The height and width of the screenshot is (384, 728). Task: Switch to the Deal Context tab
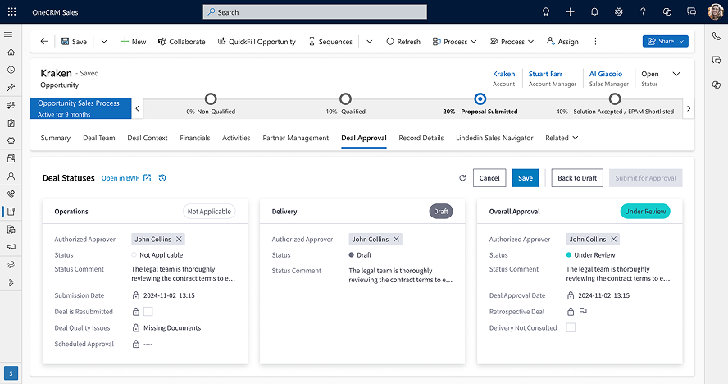tap(148, 138)
